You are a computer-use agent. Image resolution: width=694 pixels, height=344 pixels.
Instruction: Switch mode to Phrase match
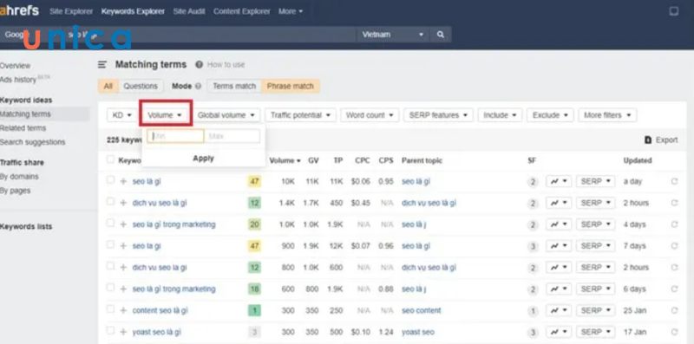point(291,87)
